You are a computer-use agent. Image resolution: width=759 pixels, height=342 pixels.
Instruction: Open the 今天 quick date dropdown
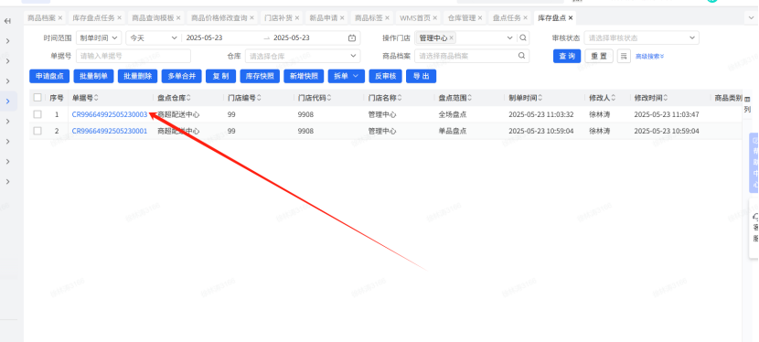pos(154,37)
